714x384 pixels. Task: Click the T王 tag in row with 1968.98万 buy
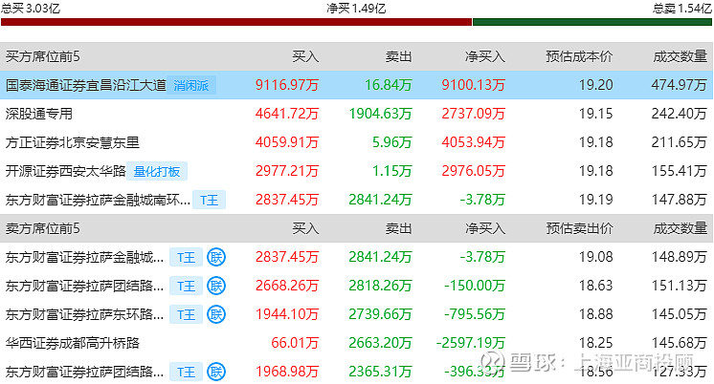coord(186,373)
